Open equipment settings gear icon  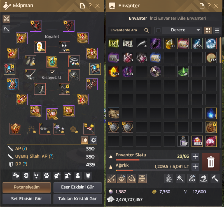tap(94, 140)
